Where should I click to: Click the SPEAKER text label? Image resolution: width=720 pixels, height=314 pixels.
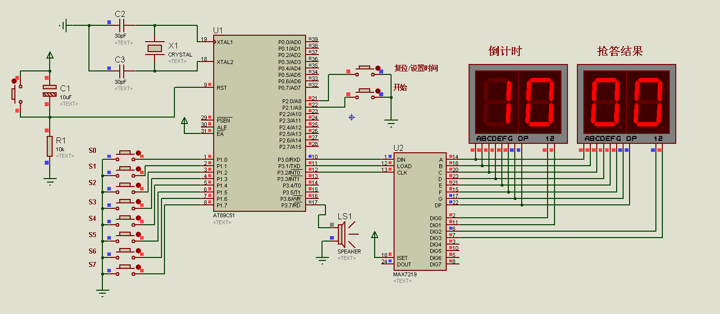pyautogui.click(x=349, y=251)
